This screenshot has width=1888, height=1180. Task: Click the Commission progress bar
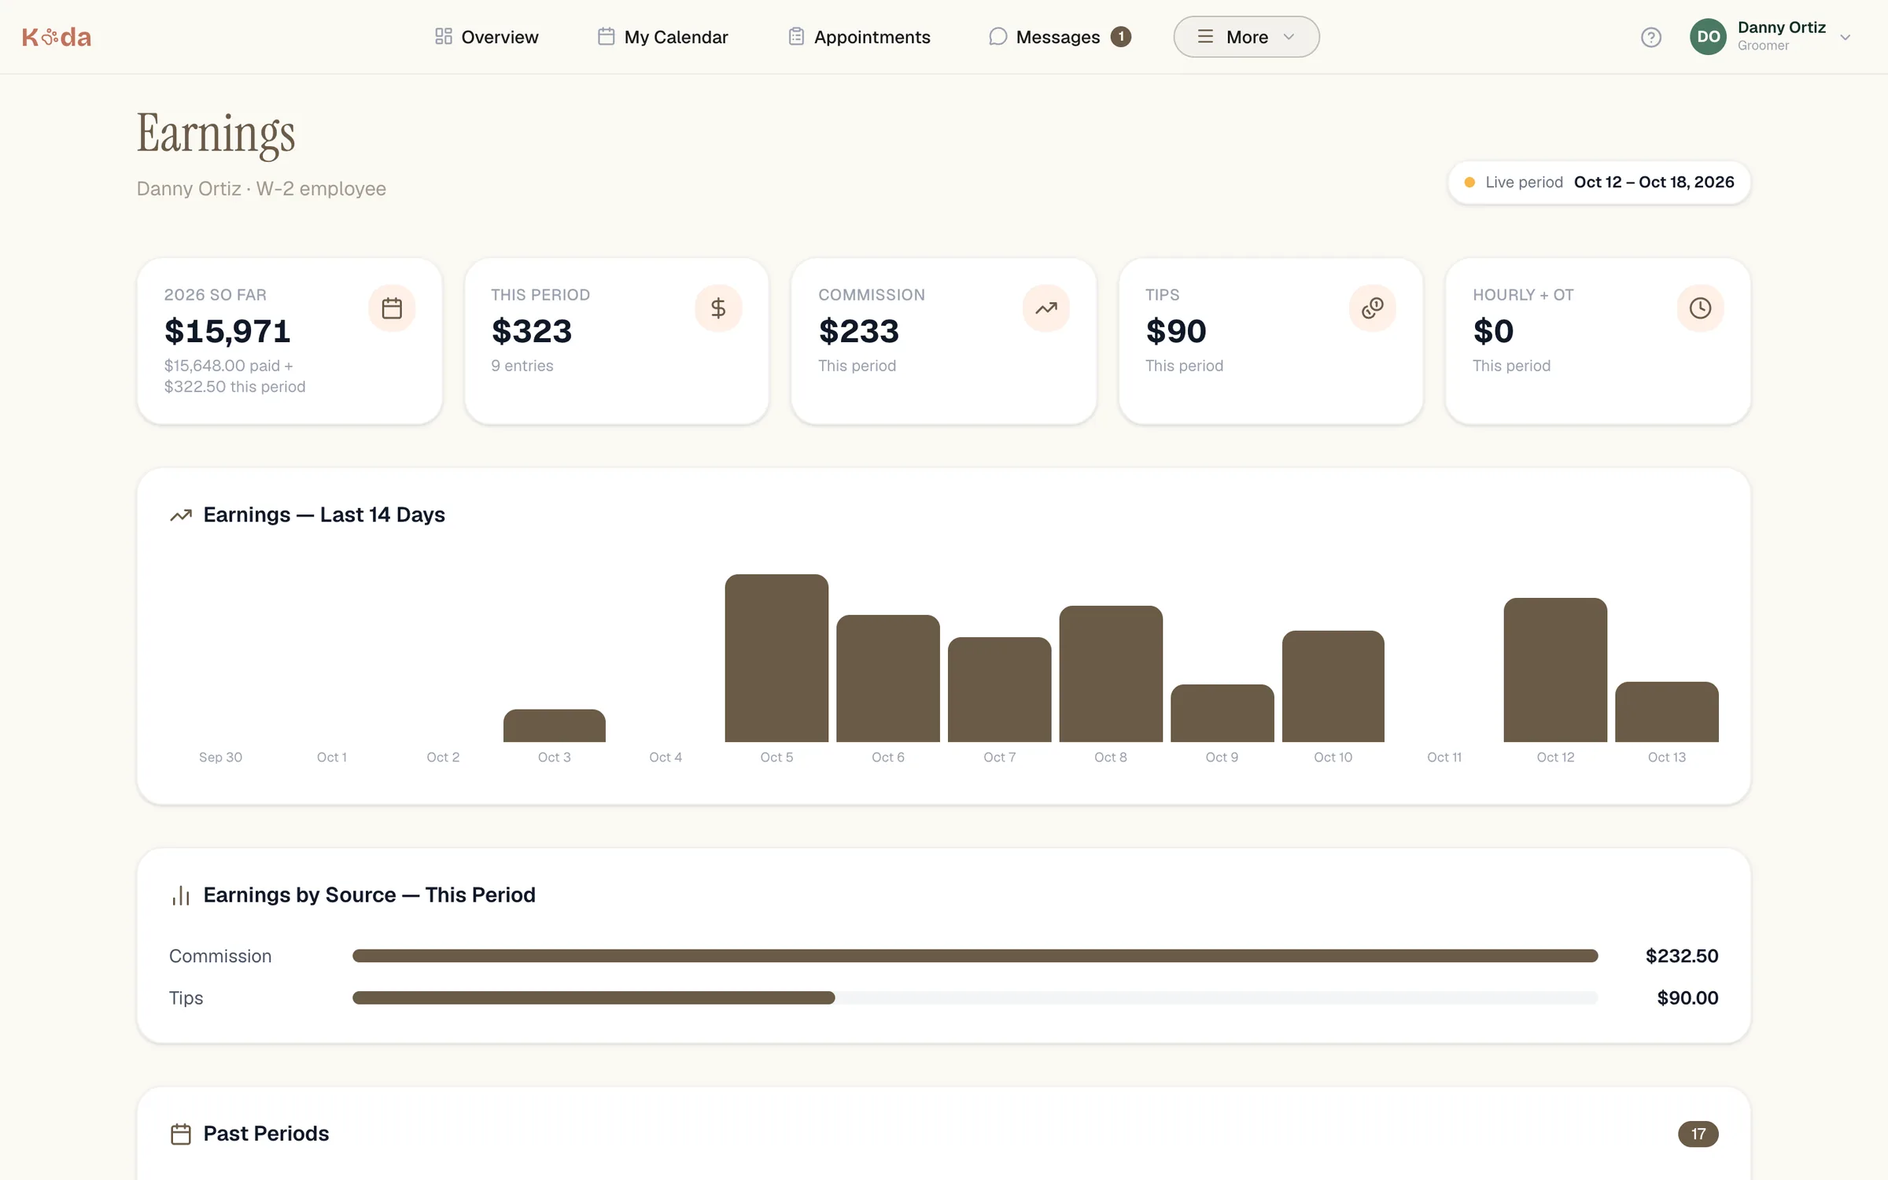975,956
